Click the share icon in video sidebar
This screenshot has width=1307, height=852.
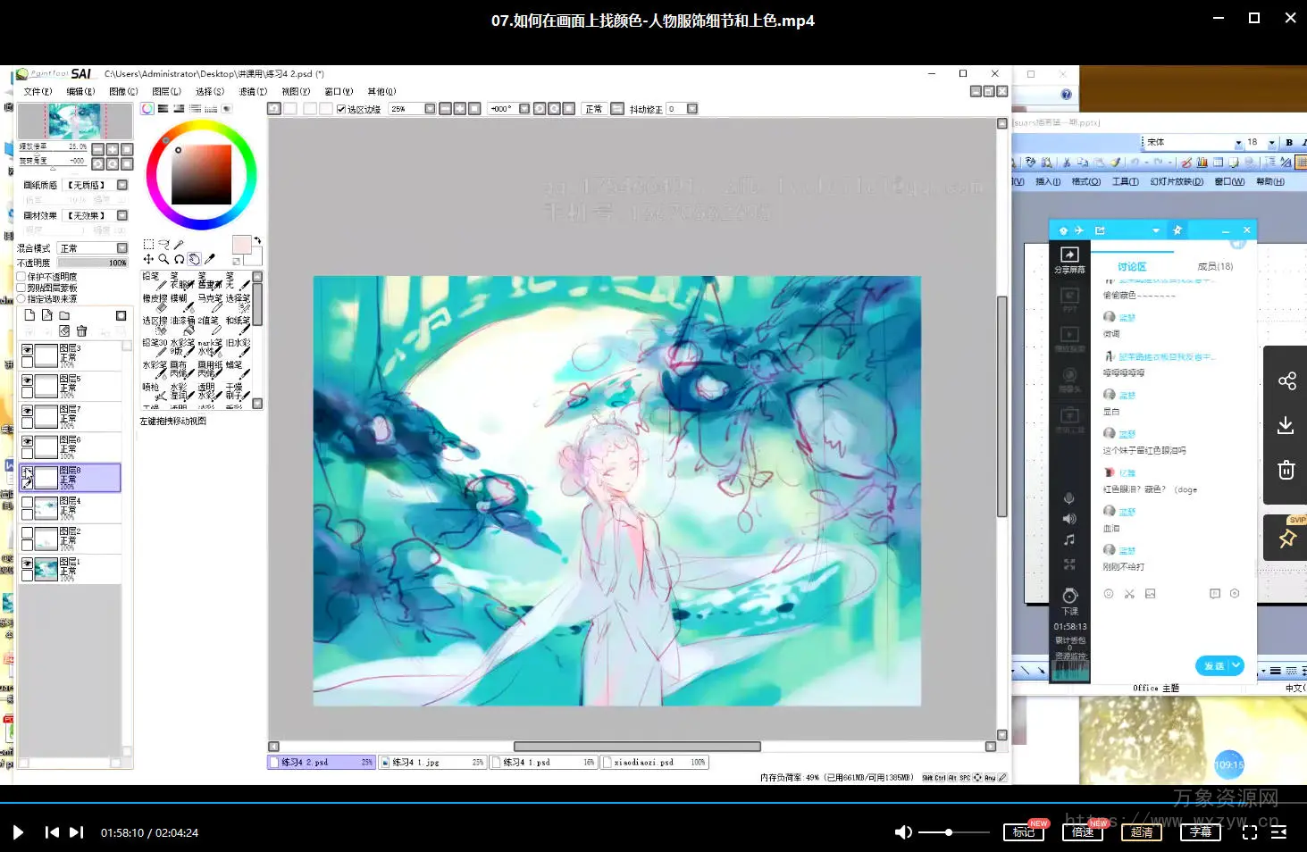click(x=1286, y=381)
